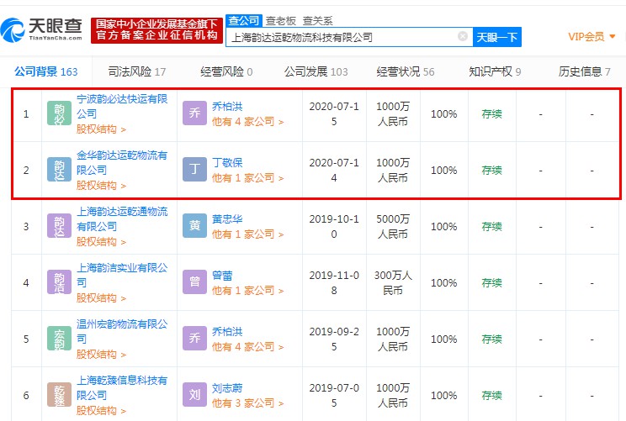Open company 温州宏韵物流有限公司
Screen dimensions: 626x421
click(x=122, y=331)
